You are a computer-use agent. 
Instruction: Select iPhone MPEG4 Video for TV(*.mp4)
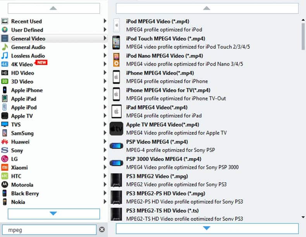click(x=205, y=94)
